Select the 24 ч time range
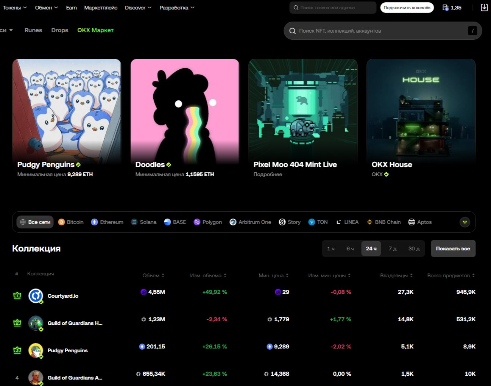 [371, 248]
